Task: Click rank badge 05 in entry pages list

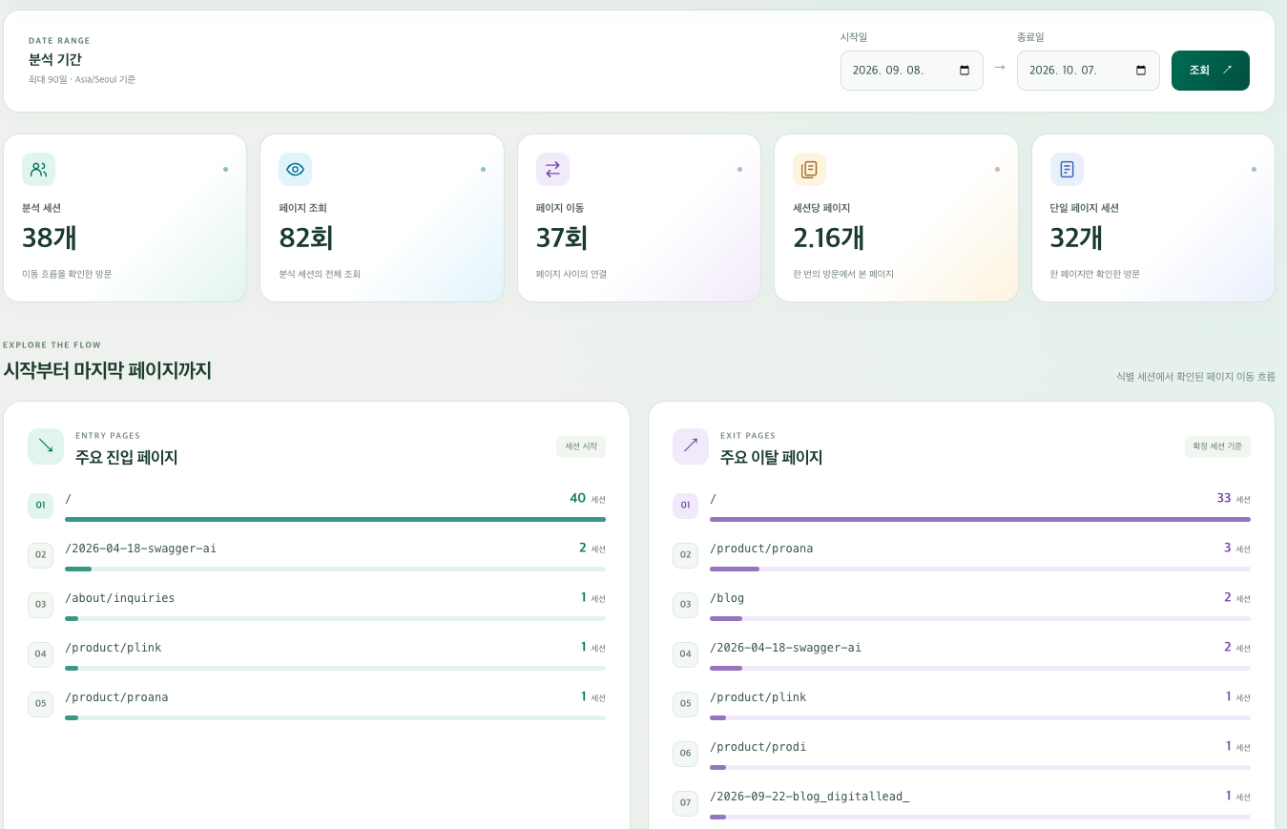Action: (x=40, y=704)
